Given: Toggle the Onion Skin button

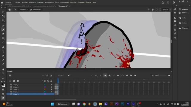Looking at the screenshot, I should [105, 75].
